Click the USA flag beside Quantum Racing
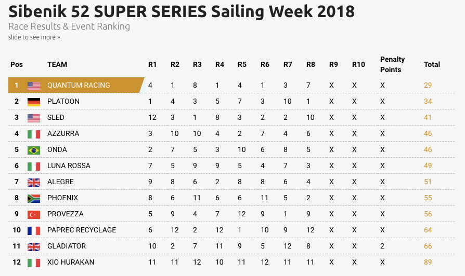Viewport: 465px width, 276px height. [x=34, y=86]
